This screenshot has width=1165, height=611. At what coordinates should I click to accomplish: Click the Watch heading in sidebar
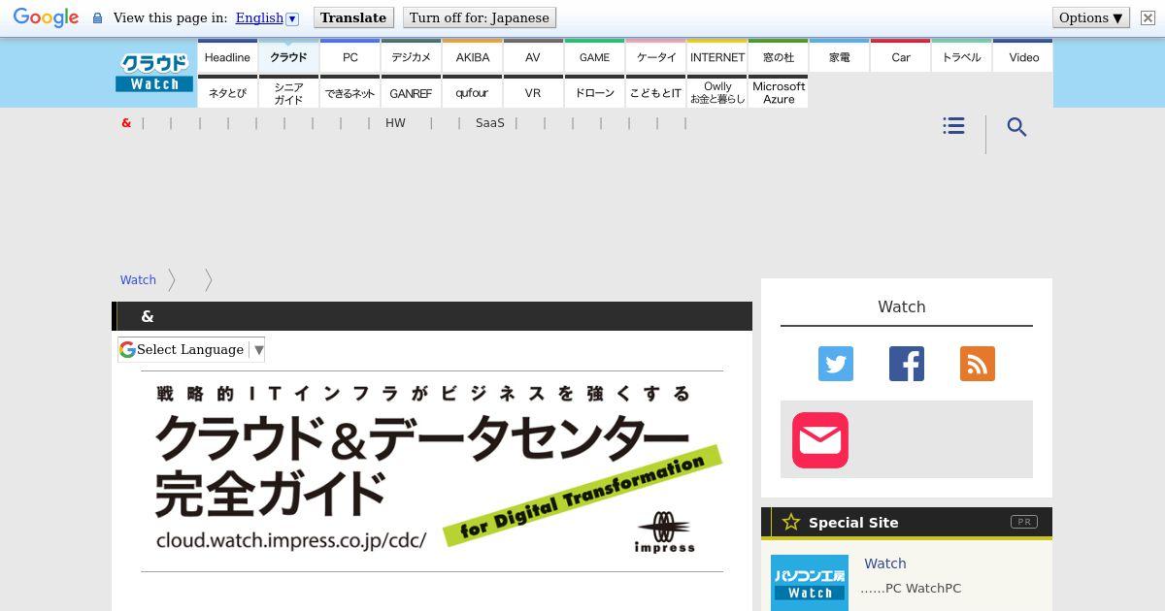[902, 306]
